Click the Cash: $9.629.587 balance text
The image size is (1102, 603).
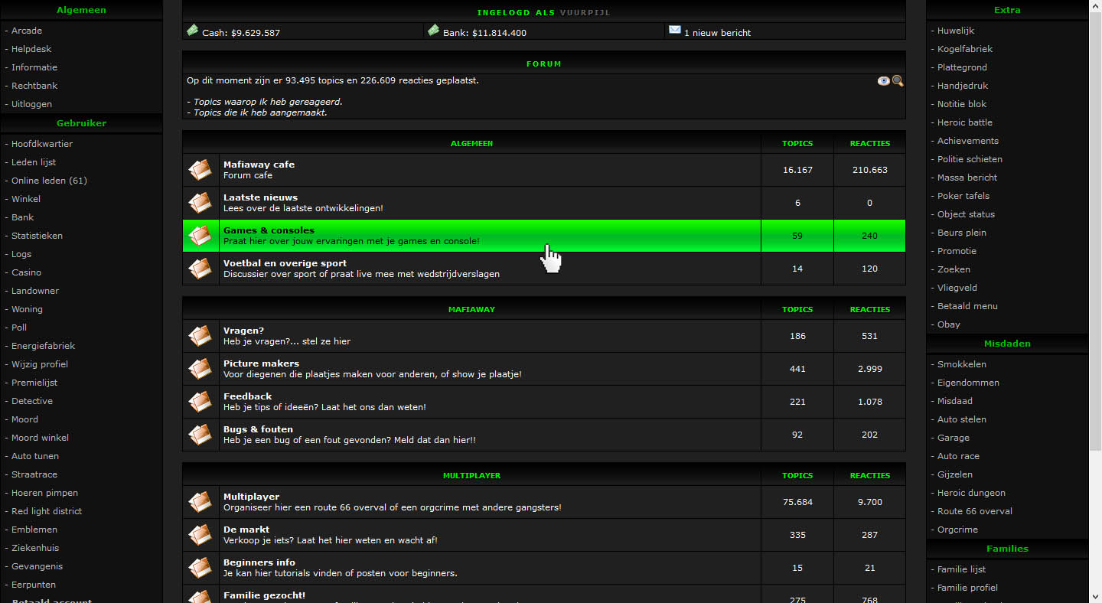pos(241,33)
